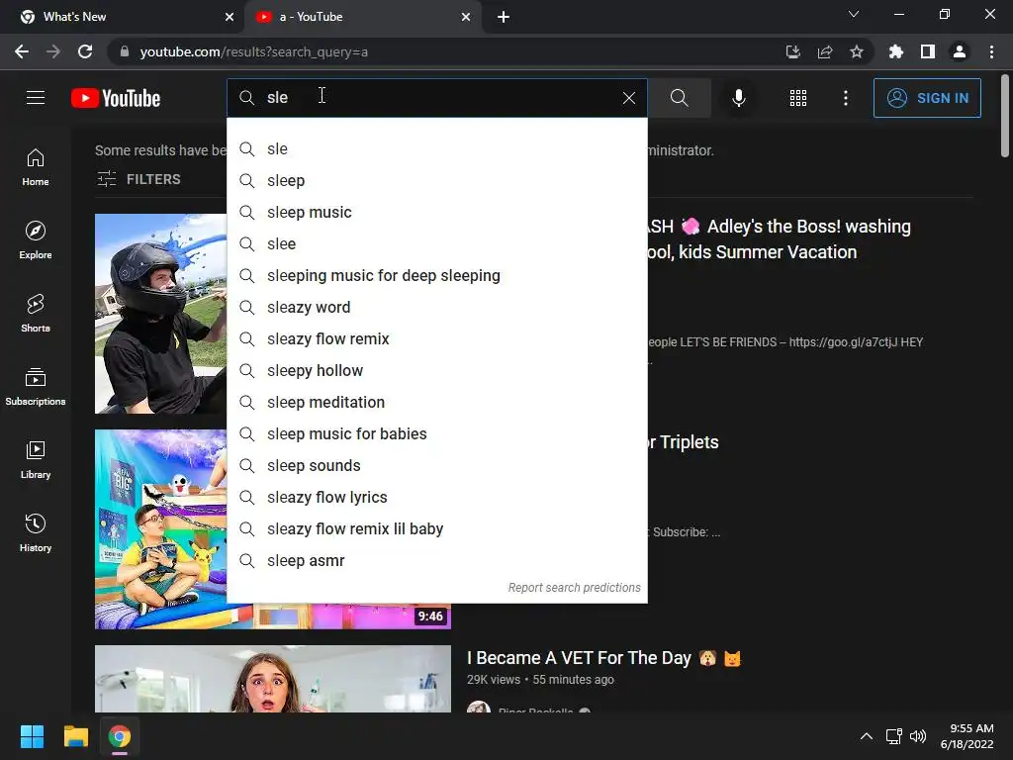Open Subscriptions in the sidebar
The image size is (1013, 760).
[x=36, y=387]
